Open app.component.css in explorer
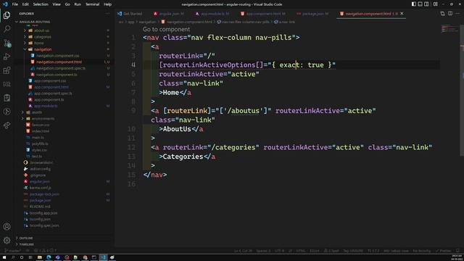Screen dimensions: 464x261 50,80
